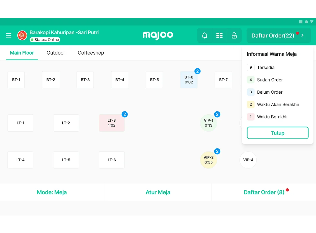
Task: Click the green Sudah Order swatch
Action: pyautogui.click(x=251, y=80)
